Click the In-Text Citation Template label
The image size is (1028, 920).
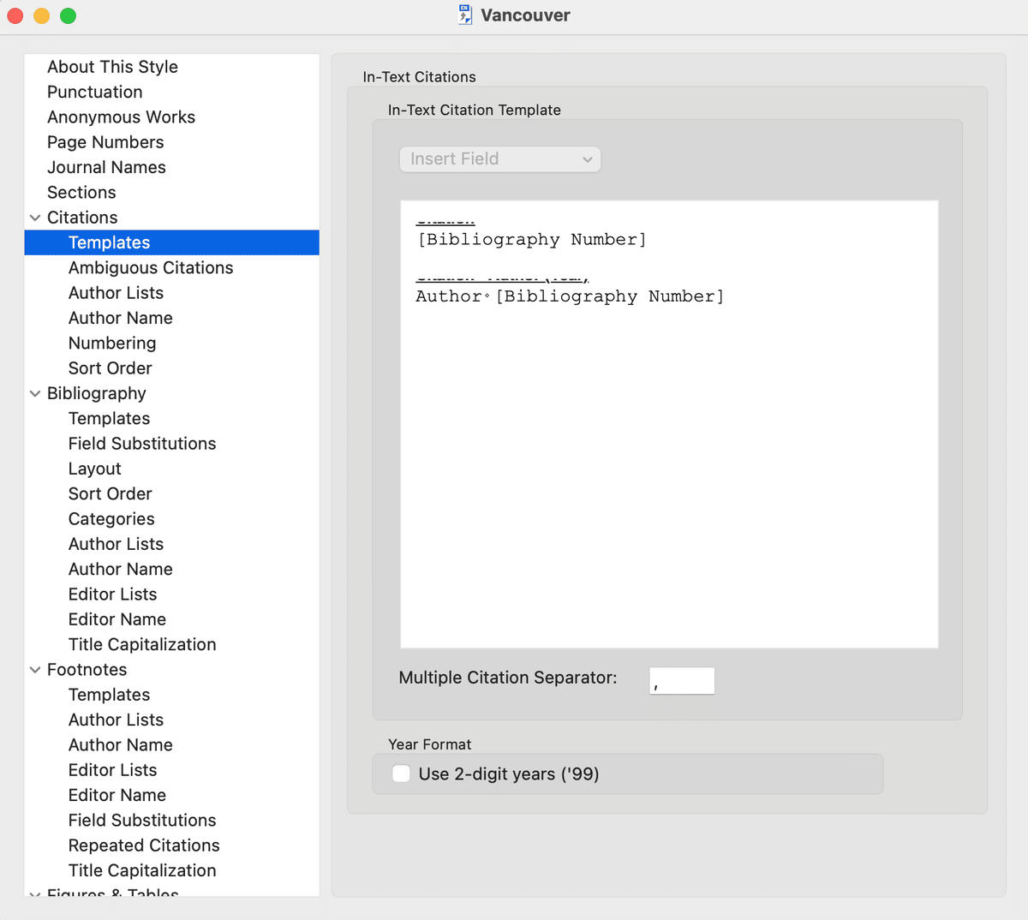[x=474, y=110]
